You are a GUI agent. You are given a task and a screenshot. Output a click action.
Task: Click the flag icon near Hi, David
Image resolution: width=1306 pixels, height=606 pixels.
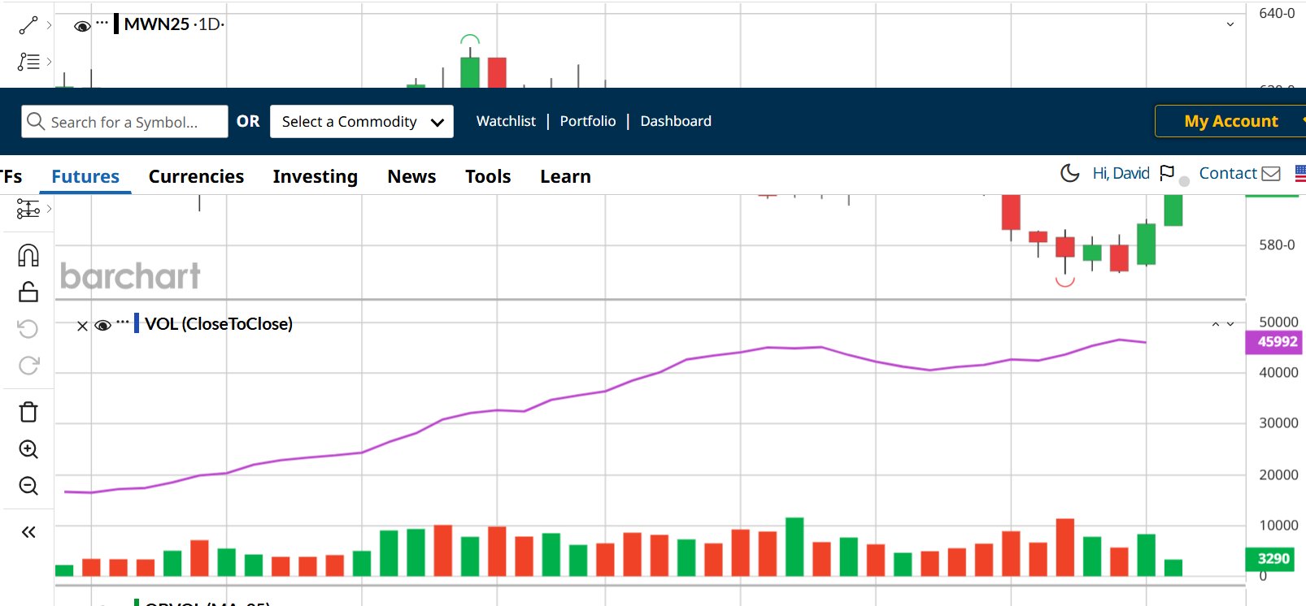point(1167,173)
